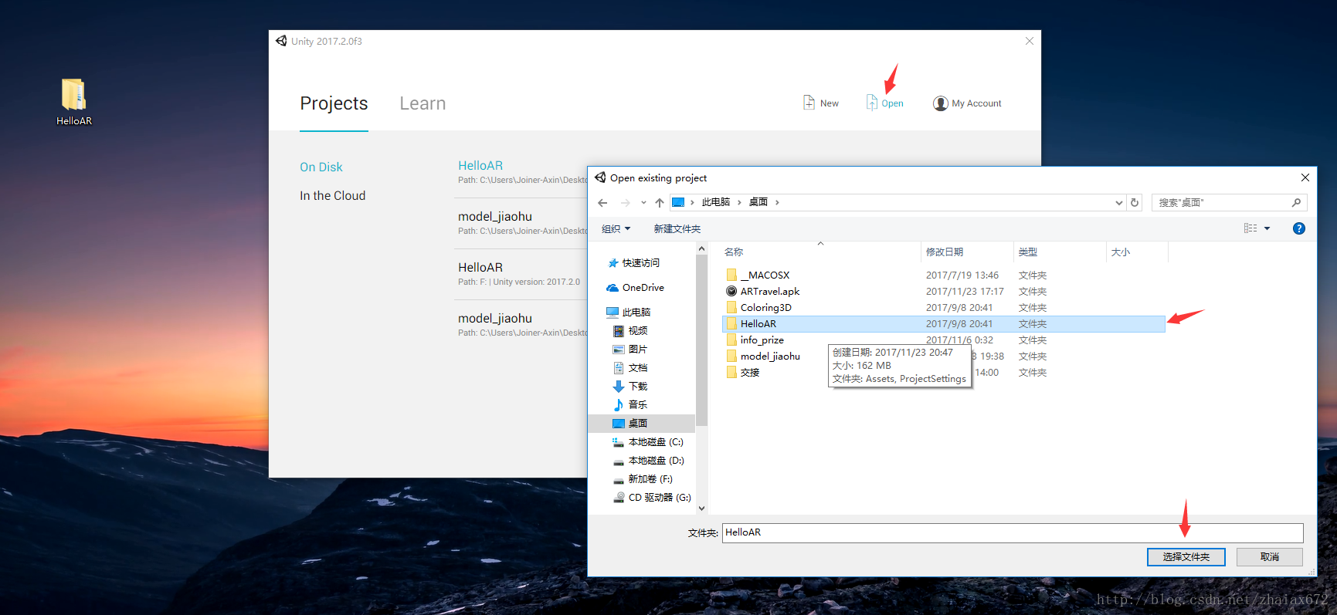The height and width of the screenshot is (615, 1337).
Task: Select On Disk project filter
Action: [321, 167]
